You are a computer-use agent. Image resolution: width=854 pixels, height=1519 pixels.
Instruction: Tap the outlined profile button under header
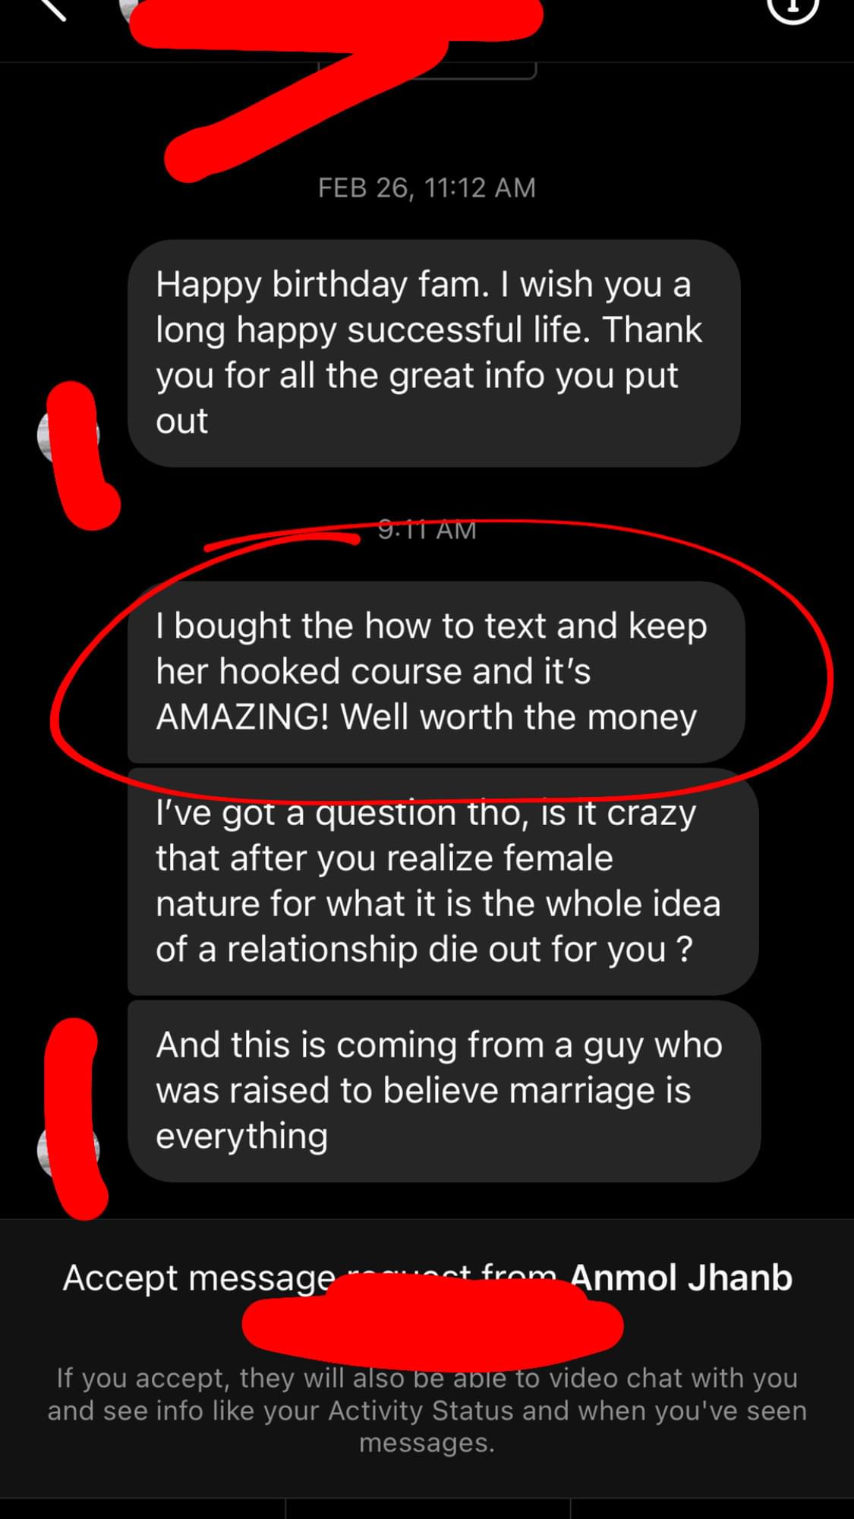pos(427,70)
